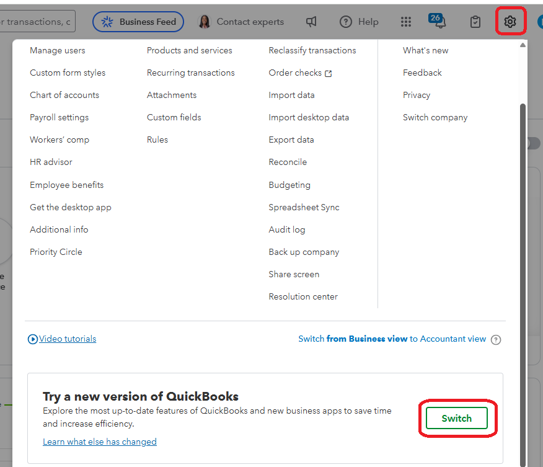Select Workers' comp
The width and height of the screenshot is (543, 467).
tap(60, 140)
